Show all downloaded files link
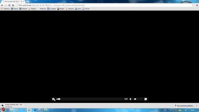The height and width of the screenshot is (112, 199). click(x=185, y=106)
